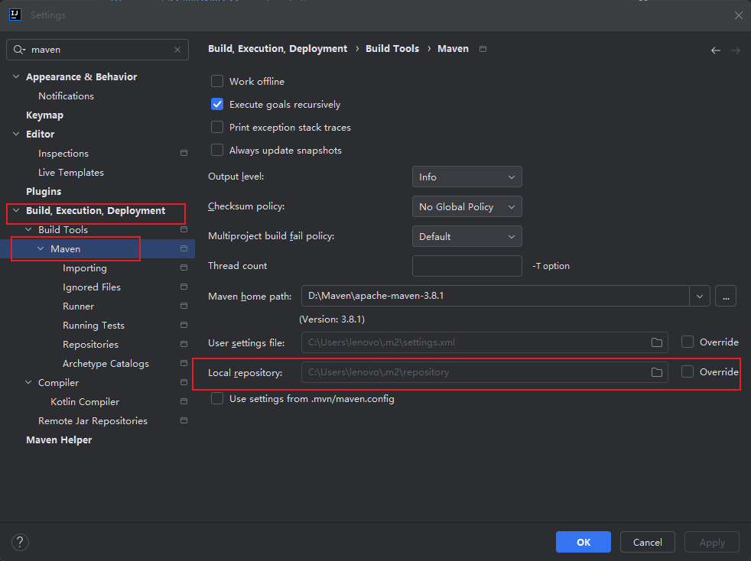Browse folder for User settings file
The image size is (751, 561).
[x=657, y=342]
